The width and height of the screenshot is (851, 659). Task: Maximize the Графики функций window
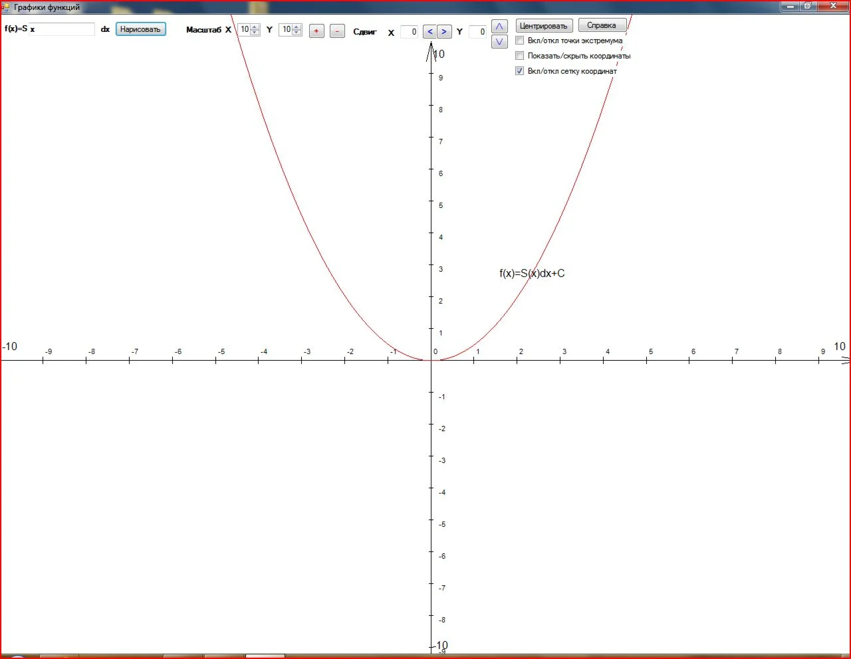(x=808, y=7)
